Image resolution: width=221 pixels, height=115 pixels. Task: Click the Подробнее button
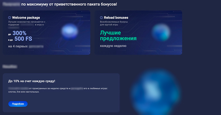18,104
